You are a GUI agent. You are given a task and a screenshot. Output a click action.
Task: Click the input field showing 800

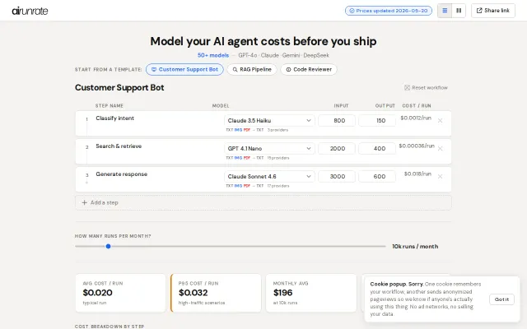pyautogui.click(x=337, y=121)
